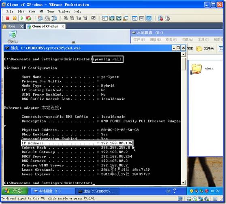Image resolution: width=226 pixels, height=204 pixels.
Task: Click the cmd vertical scrollbar thumb
Action: [x=183, y=64]
